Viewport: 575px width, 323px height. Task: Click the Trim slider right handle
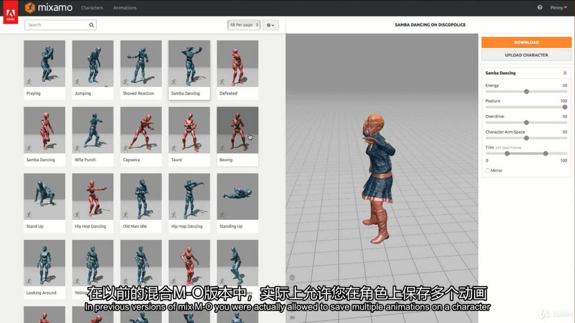(546, 154)
